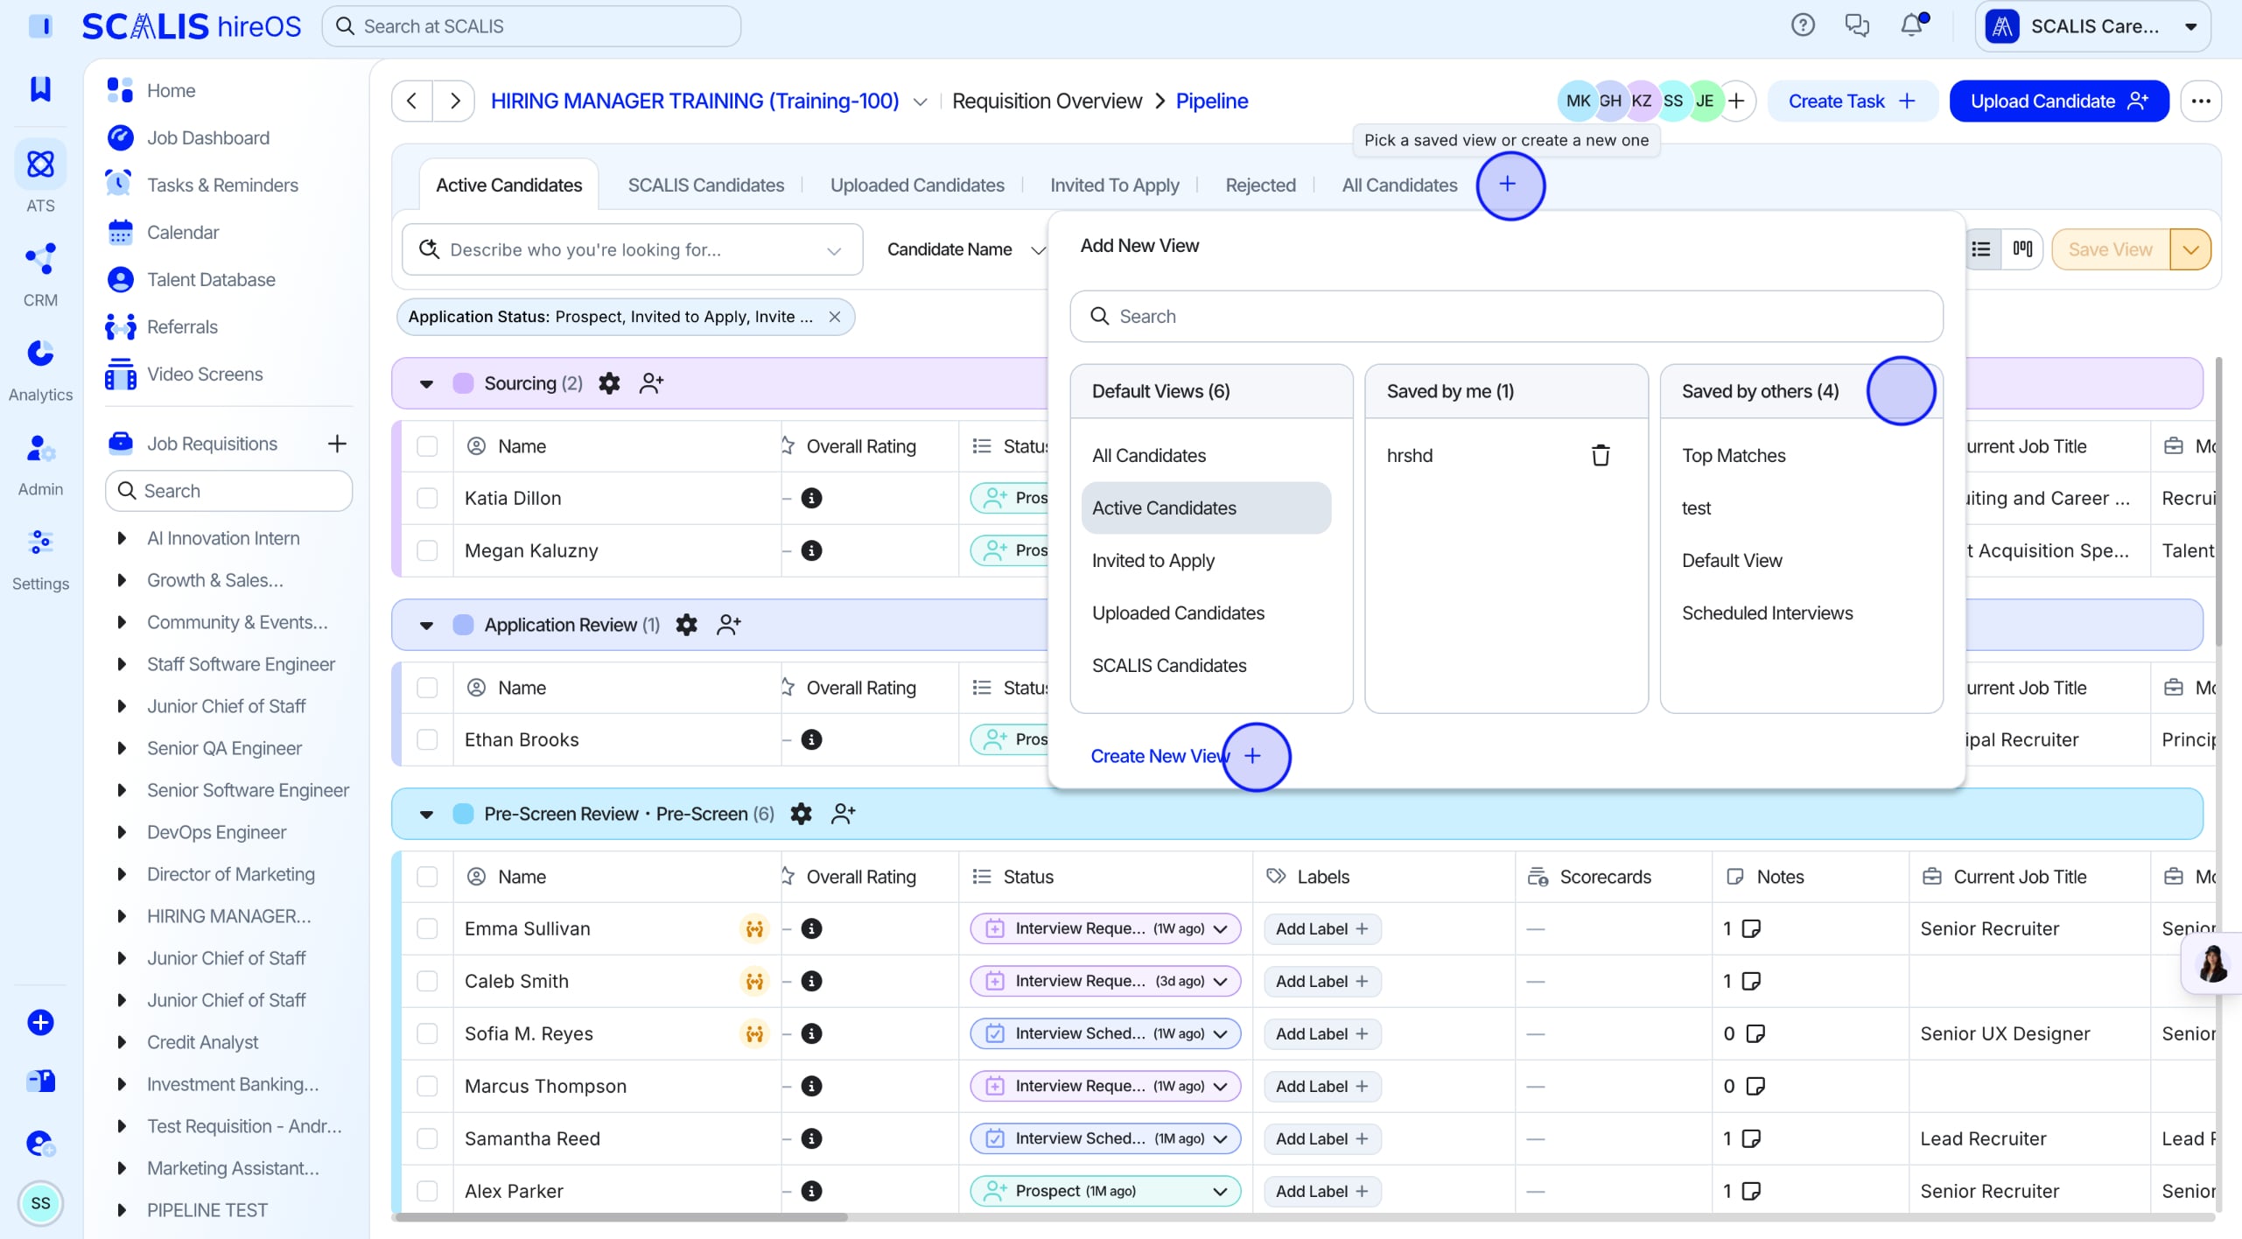Clear the Application Status filter chip

pyautogui.click(x=835, y=317)
